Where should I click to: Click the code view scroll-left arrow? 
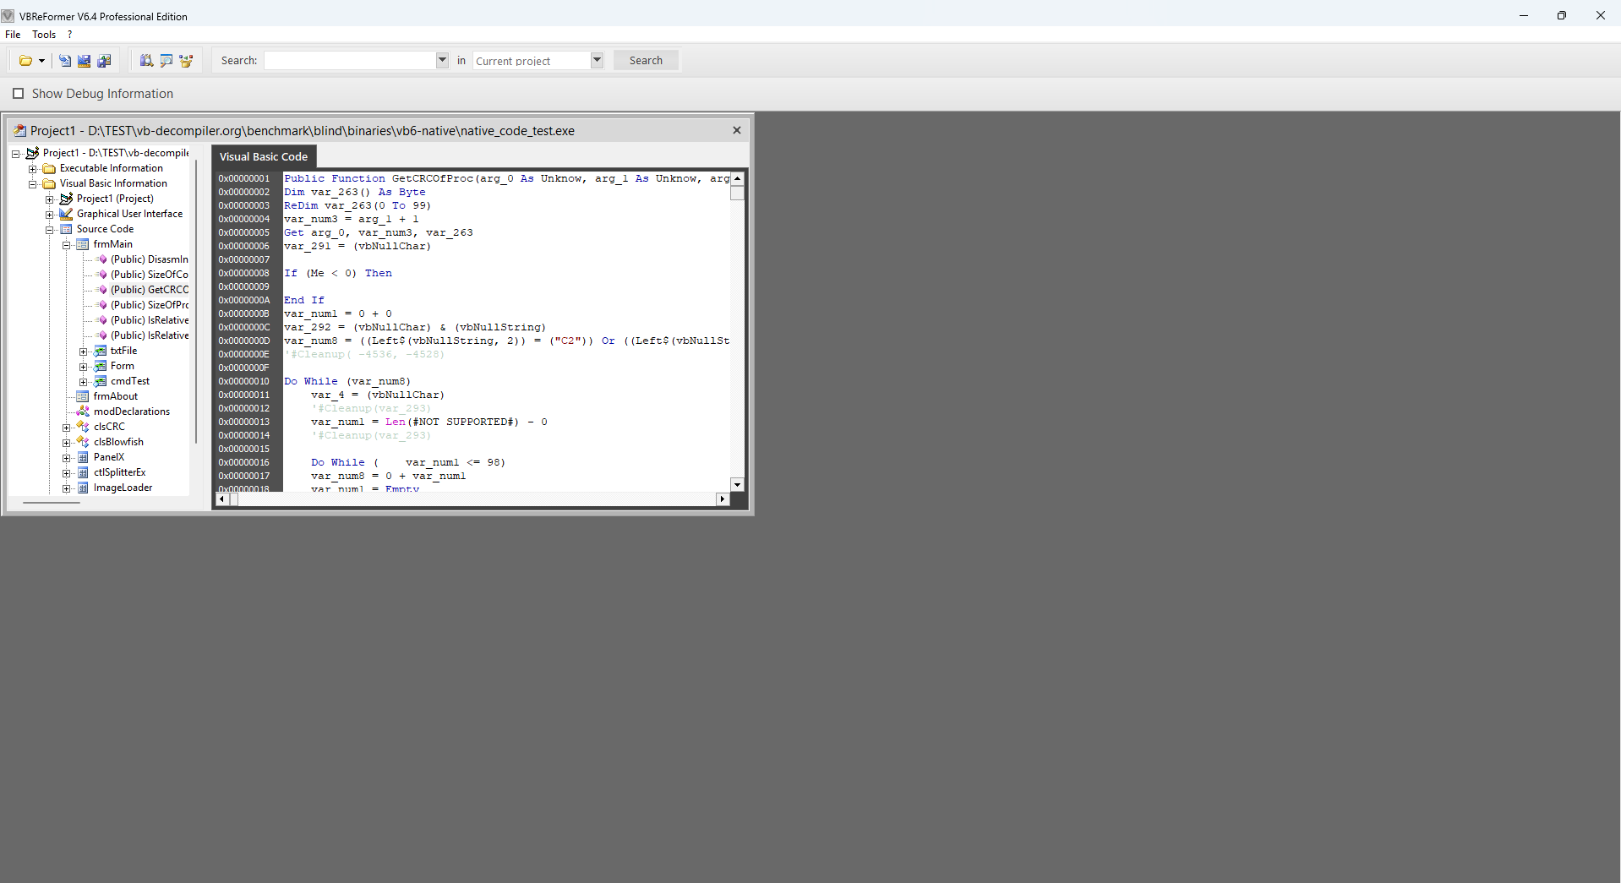pos(221,499)
